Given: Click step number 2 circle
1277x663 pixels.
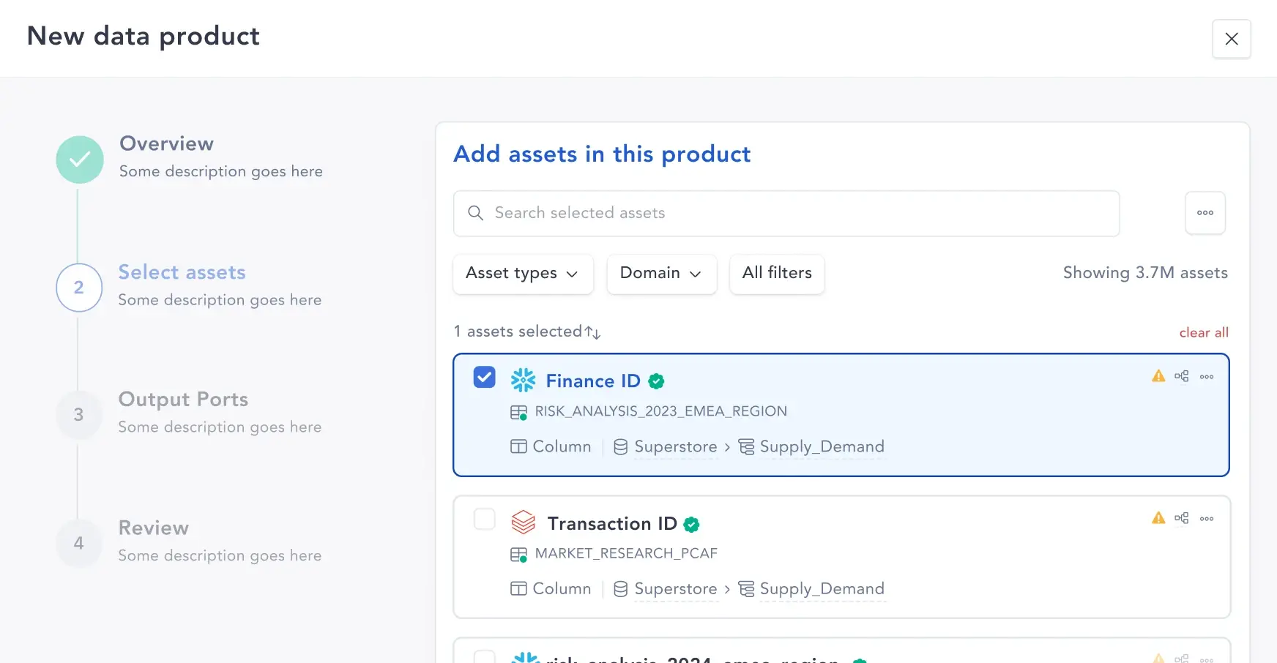Looking at the screenshot, I should click(79, 288).
